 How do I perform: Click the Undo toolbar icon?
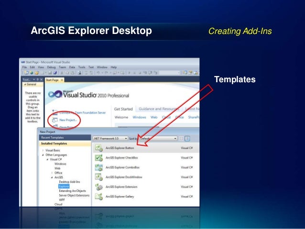click(x=98, y=73)
